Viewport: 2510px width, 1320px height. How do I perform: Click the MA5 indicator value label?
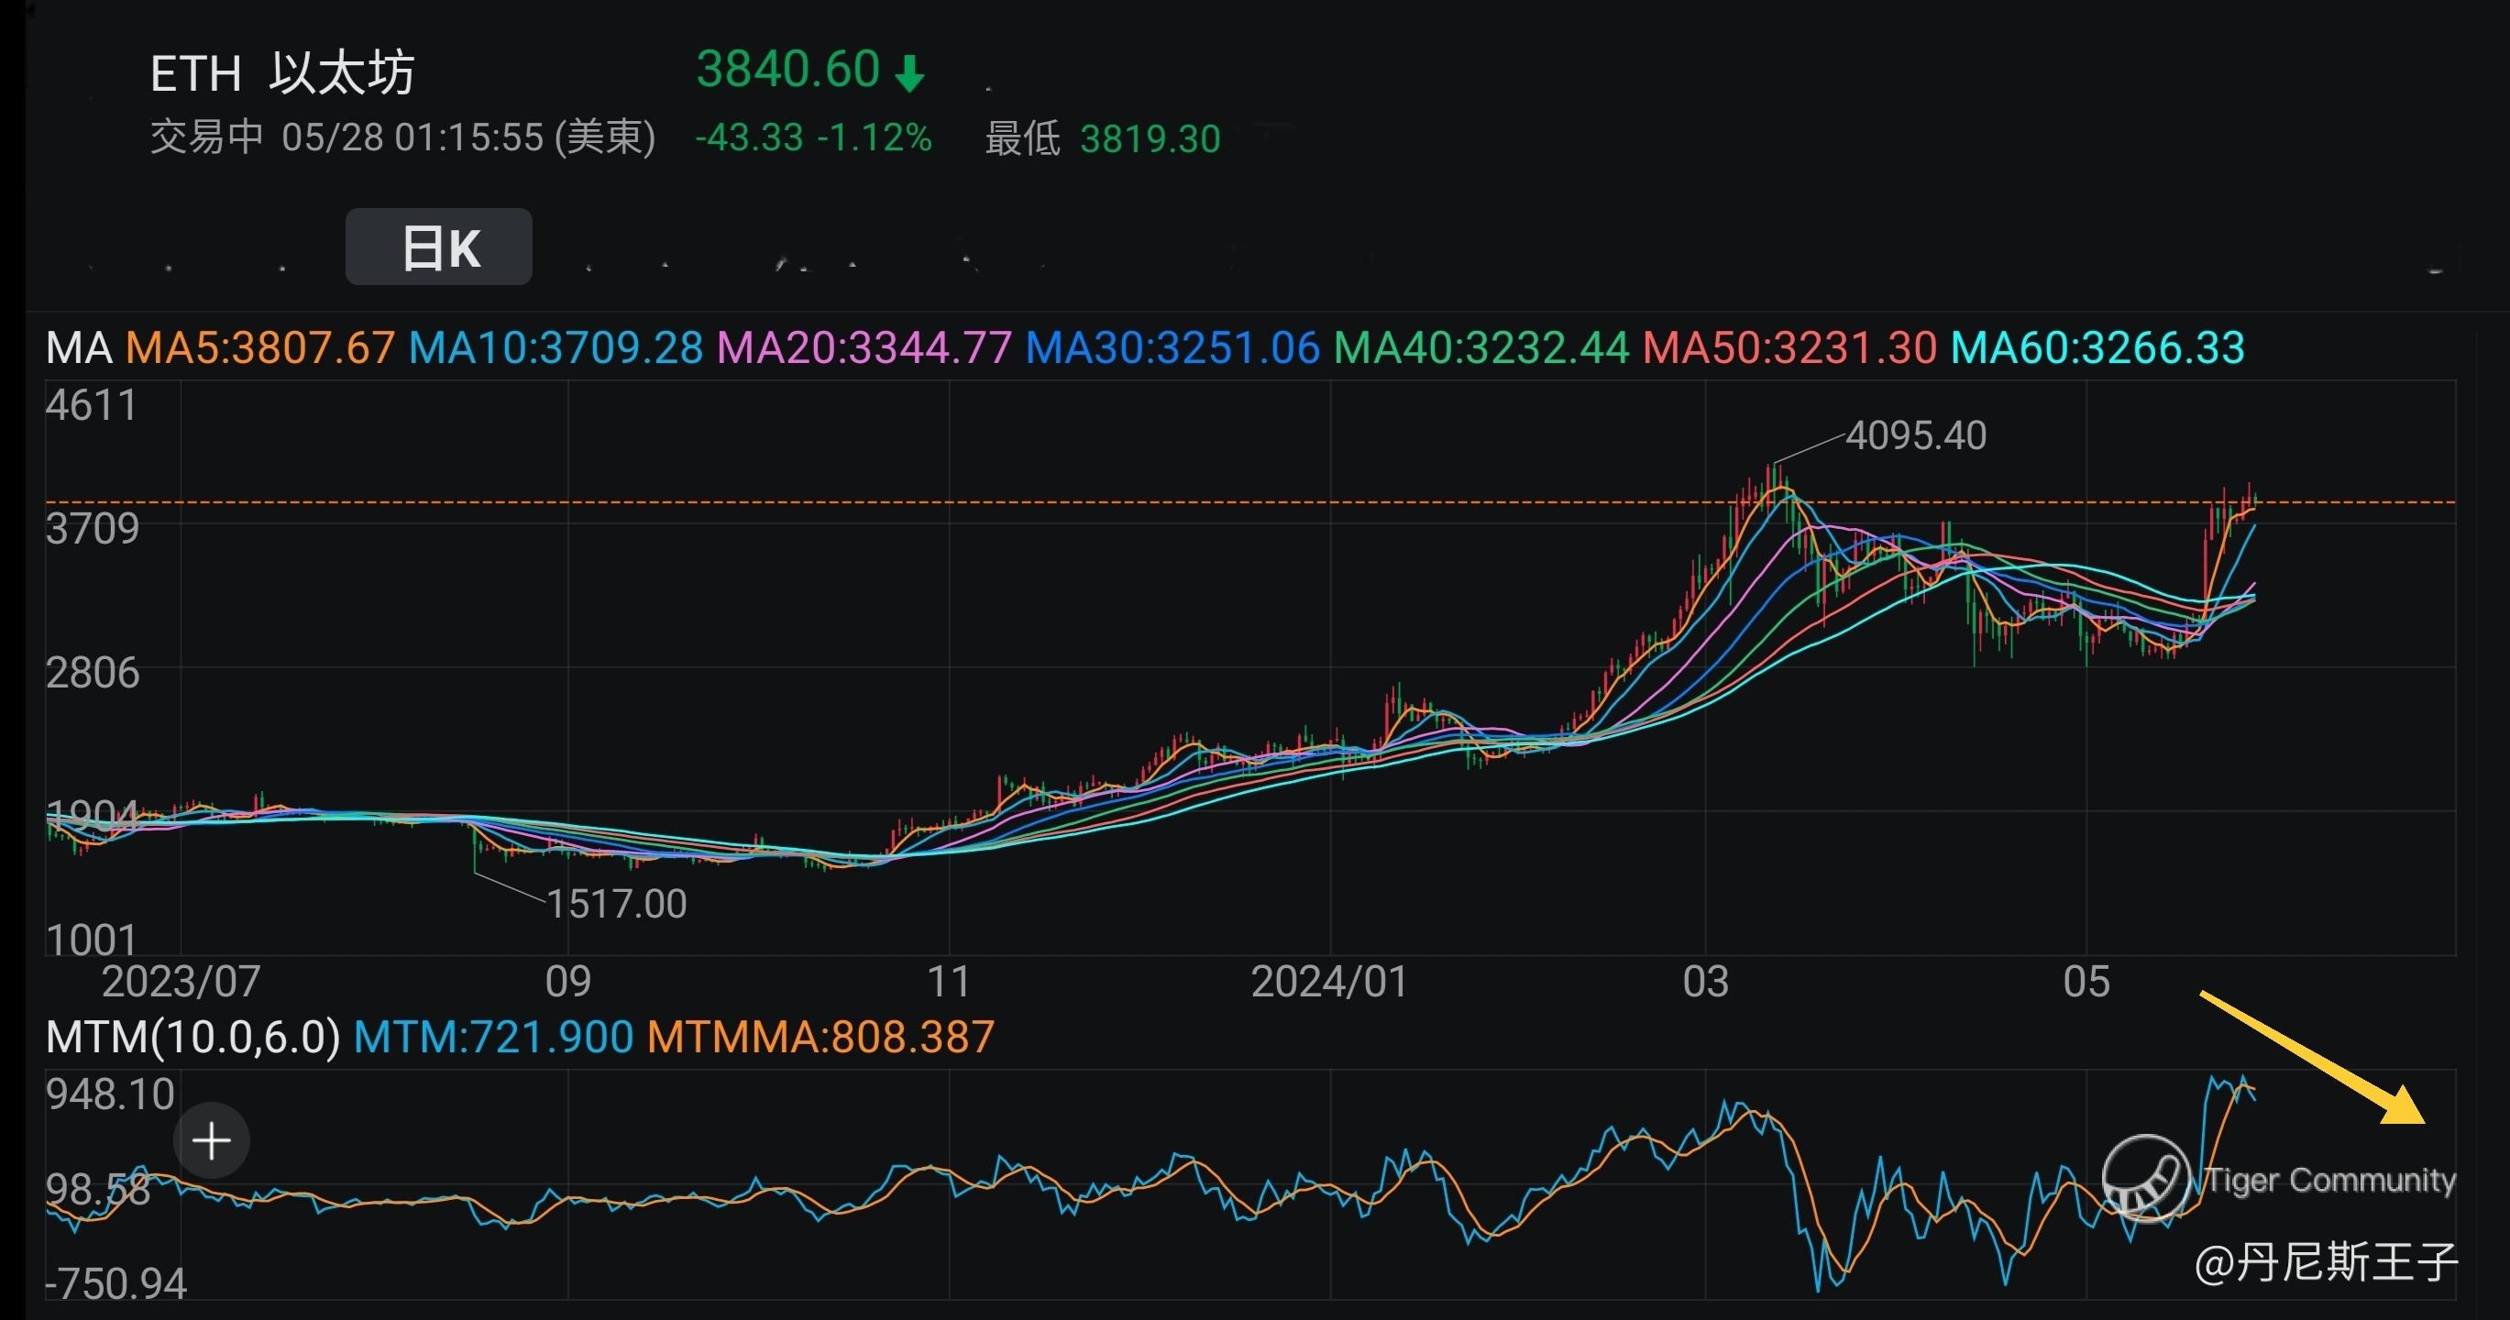(260, 347)
